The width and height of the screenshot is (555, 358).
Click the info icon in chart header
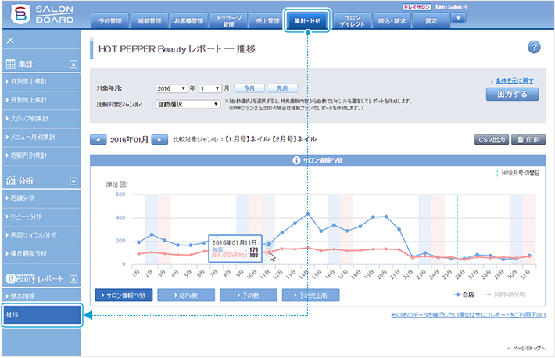pos(296,160)
